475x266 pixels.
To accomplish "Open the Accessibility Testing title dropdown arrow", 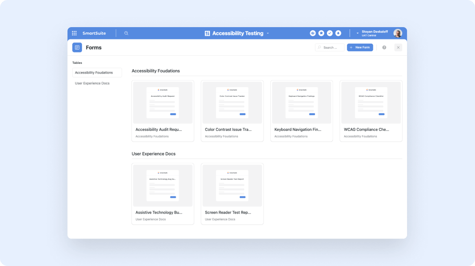I will [x=268, y=34].
